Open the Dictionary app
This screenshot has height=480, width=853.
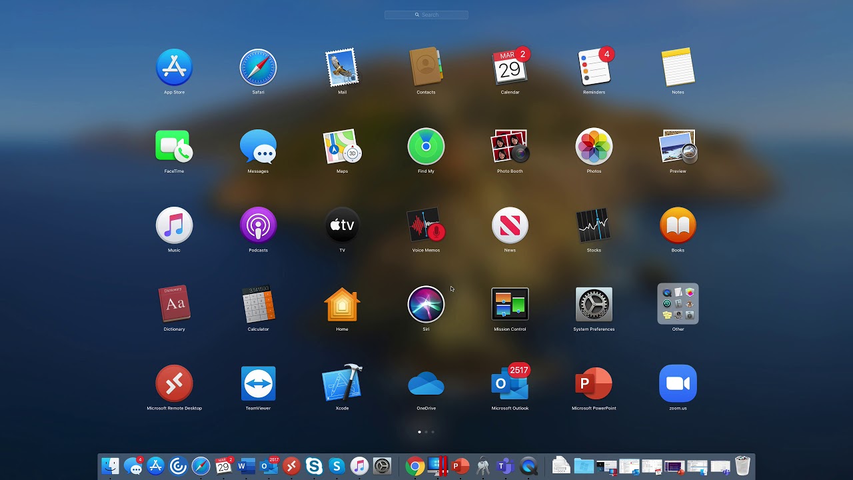174,304
